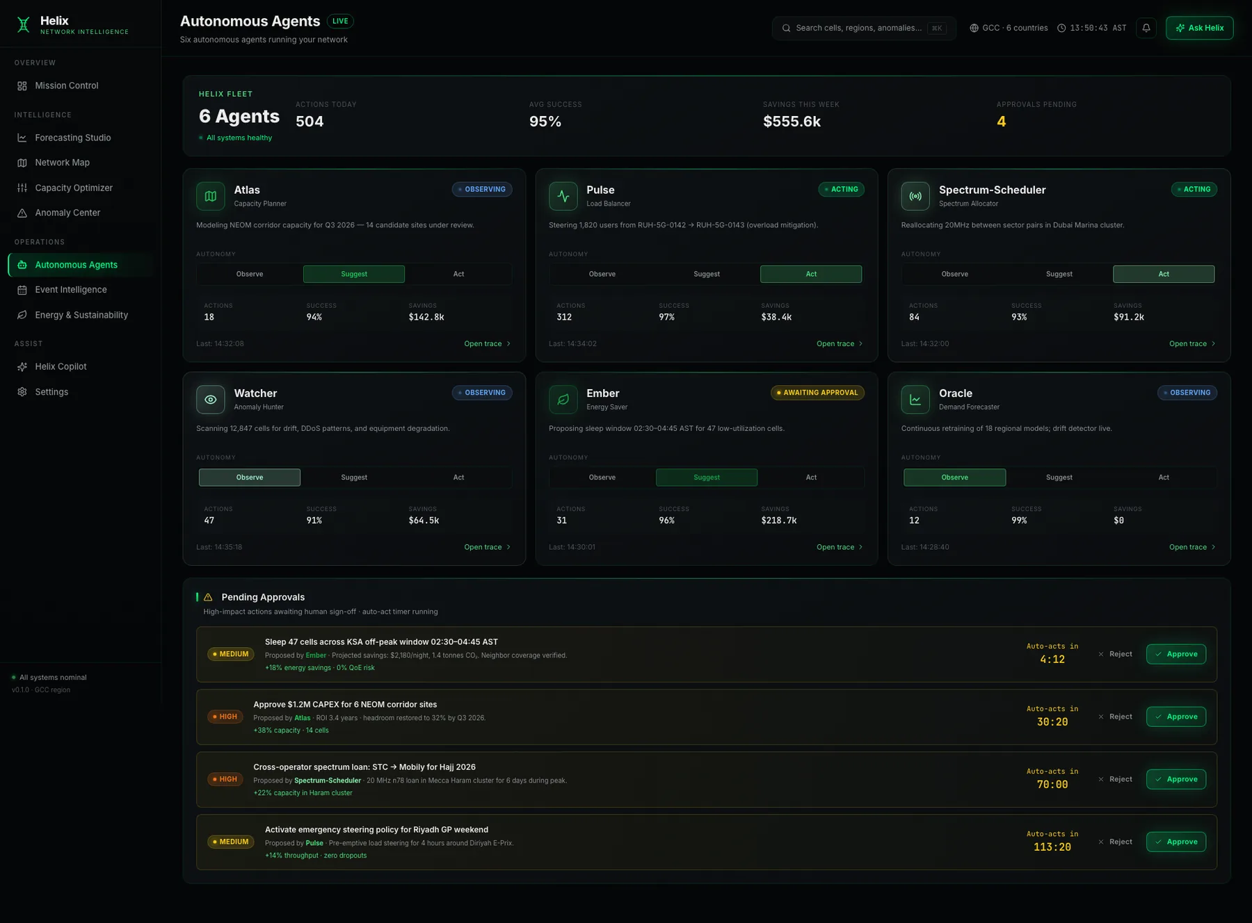Click the Helix logo icon
The width and height of the screenshot is (1252, 923).
point(24,25)
